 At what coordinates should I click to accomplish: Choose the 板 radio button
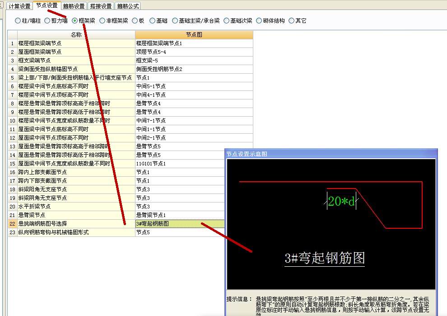(x=135, y=20)
